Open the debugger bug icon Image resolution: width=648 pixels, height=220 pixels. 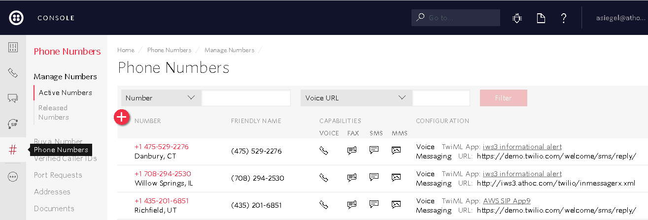pos(517,18)
